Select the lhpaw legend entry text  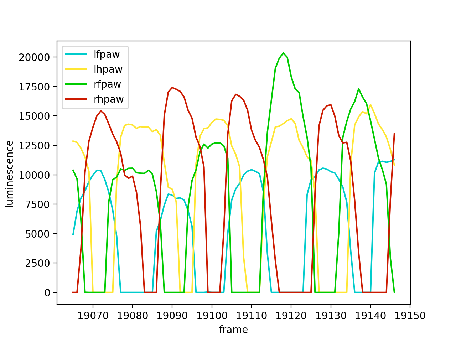coord(108,69)
